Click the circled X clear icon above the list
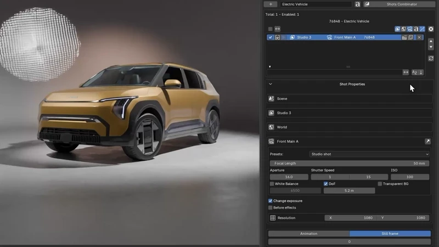Viewport: 439px width, 247px height. (431, 29)
